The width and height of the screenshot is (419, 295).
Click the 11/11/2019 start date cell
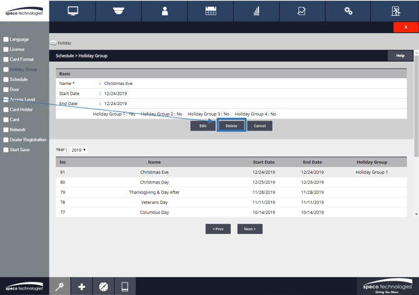[264, 202]
